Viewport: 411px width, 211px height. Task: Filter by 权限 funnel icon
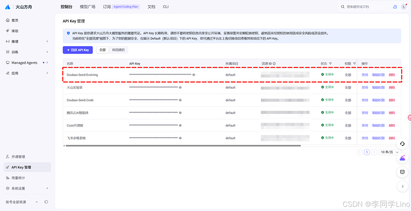pos(354,63)
